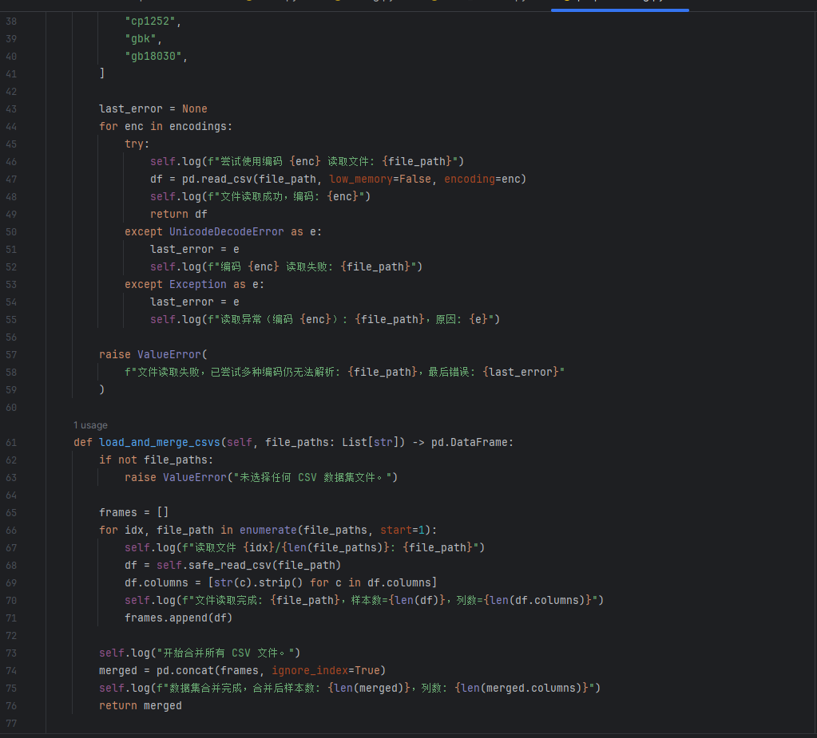This screenshot has height=738, width=817.
Task: Click the "encoding" keyword argument on line 47
Action: [x=470, y=179]
